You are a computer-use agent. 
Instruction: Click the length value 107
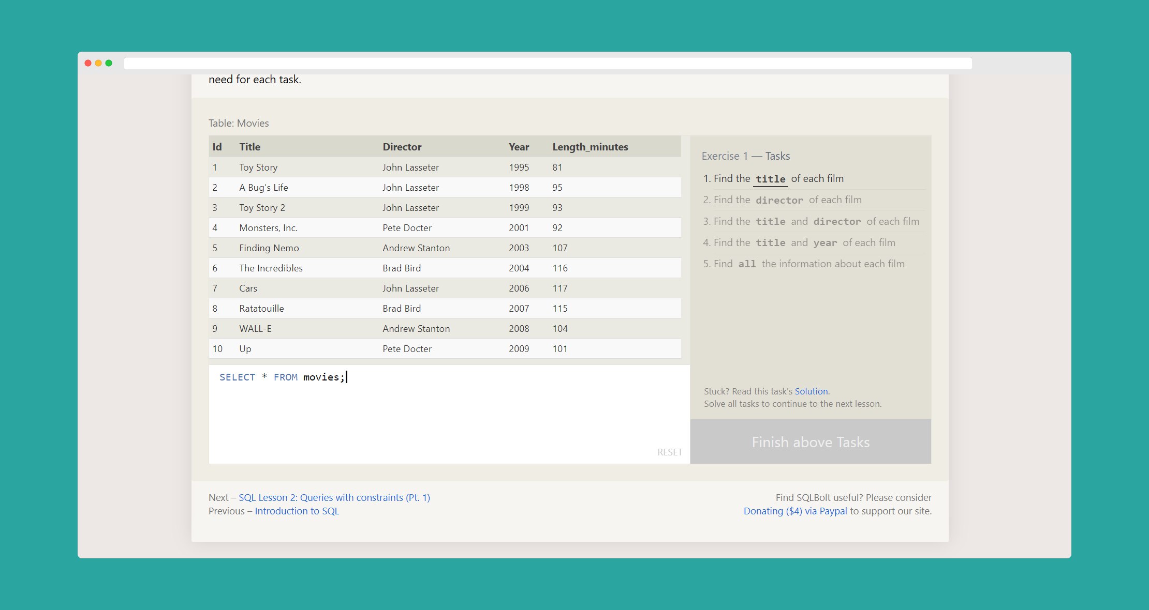click(x=560, y=248)
